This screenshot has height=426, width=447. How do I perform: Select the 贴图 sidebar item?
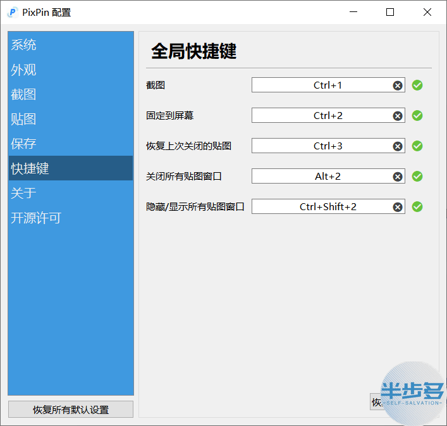(71, 119)
